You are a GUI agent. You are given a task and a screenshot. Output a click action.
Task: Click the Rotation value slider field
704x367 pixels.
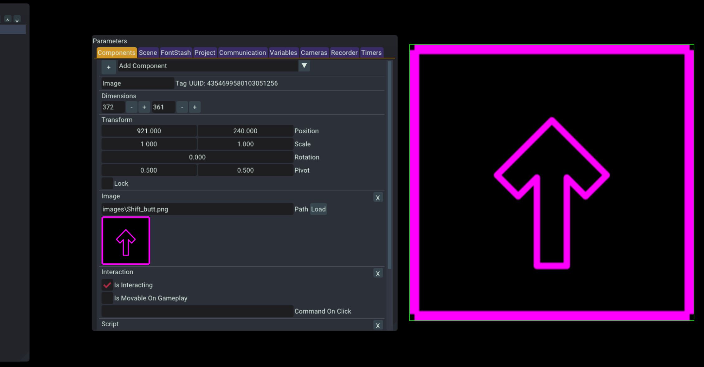tap(197, 157)
